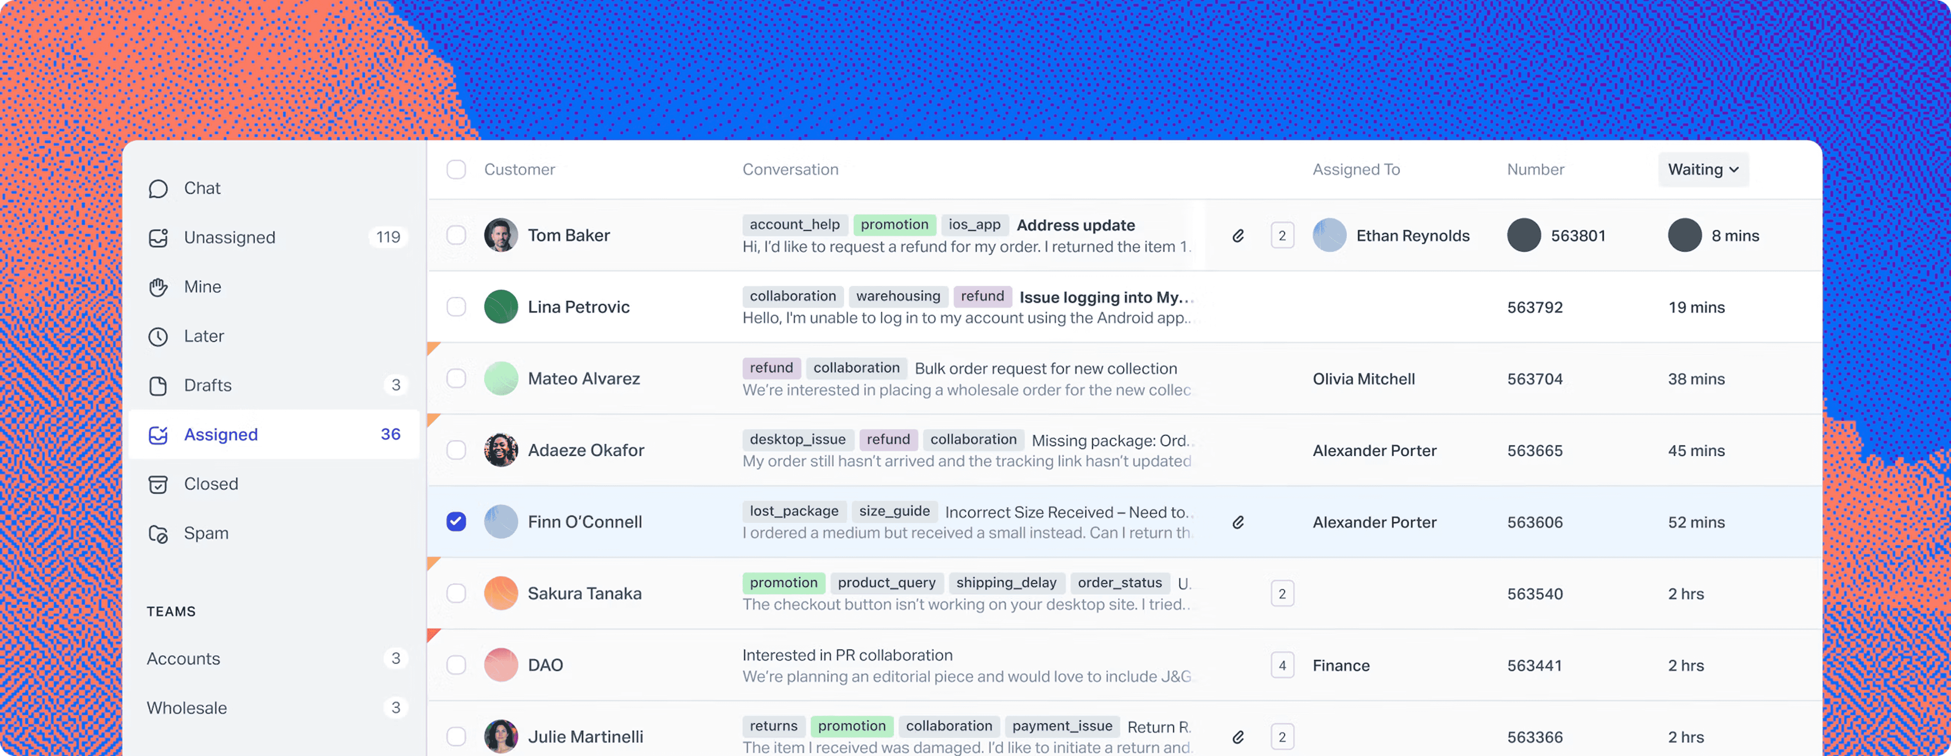Screen dimensions: 1951x756
Task: Open the Closed folder
Action: pyautogui.click(x=274, y=483)
